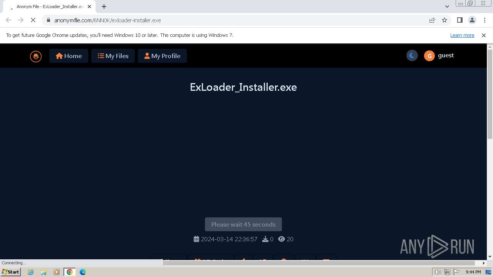The width and height of the screenshot is (493, 277).
Task: Open File Explorer from the taskbar
Action: coord(44,272)
